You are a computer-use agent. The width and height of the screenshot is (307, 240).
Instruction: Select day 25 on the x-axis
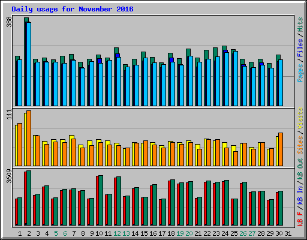[x=234, y=233]
